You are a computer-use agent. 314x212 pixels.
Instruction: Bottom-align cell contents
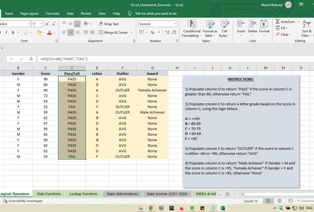click(x=77, y=24)
